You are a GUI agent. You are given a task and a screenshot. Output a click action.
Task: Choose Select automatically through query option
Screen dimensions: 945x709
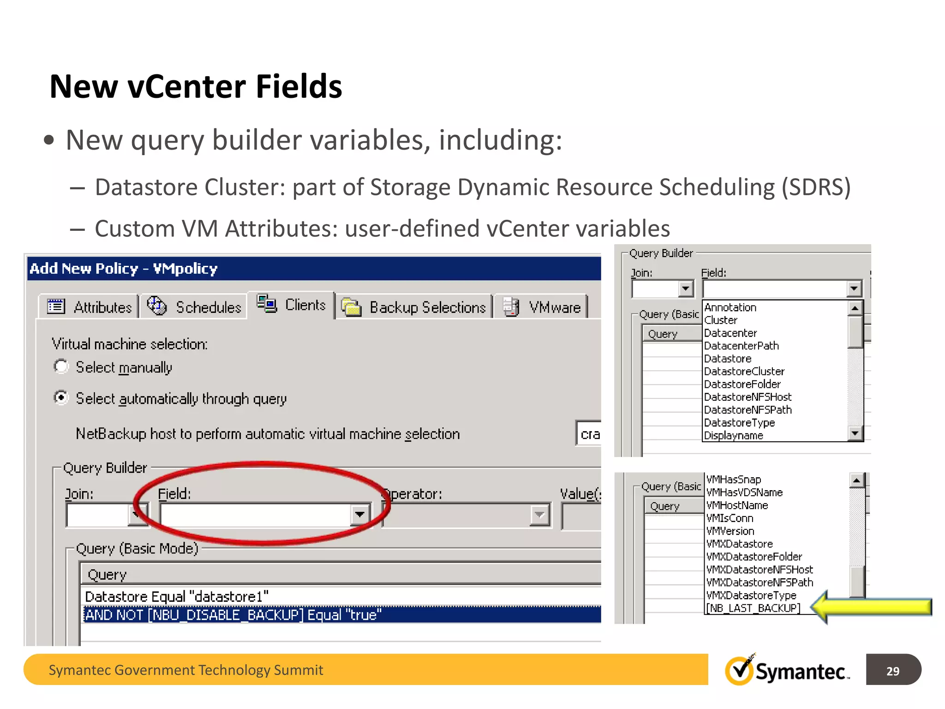pos(61,398)
